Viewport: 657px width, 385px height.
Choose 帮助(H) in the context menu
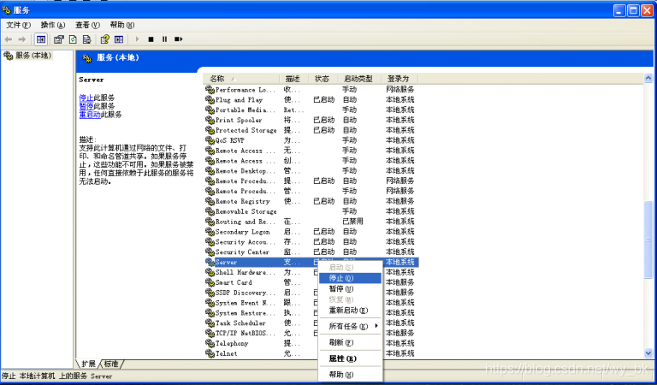coord(350,375)
